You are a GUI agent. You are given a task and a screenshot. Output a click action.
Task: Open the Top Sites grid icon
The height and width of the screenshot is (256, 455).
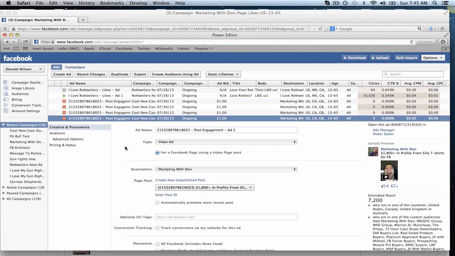25,49
